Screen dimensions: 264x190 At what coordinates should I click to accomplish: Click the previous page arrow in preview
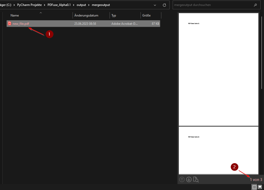click(182, 179)
